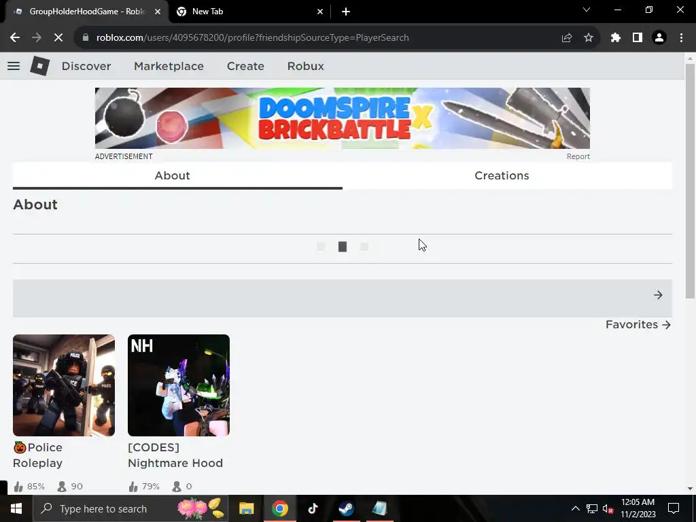Open the Nightmare Hood game thumbnail
This screenshot has width=696, height=522.
pyautogui.click(x=179, y=385)
